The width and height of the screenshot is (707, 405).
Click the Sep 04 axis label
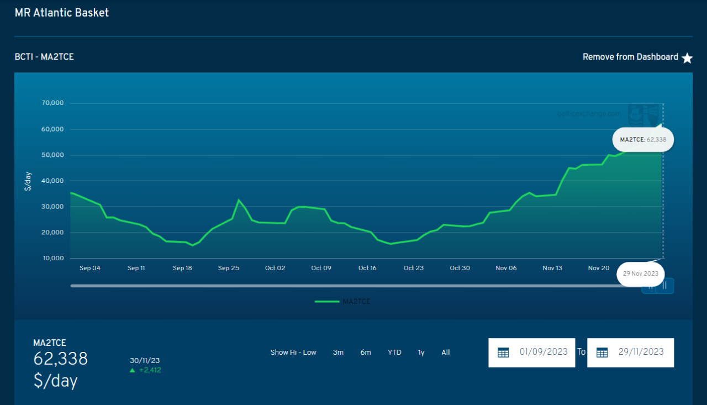90,268
